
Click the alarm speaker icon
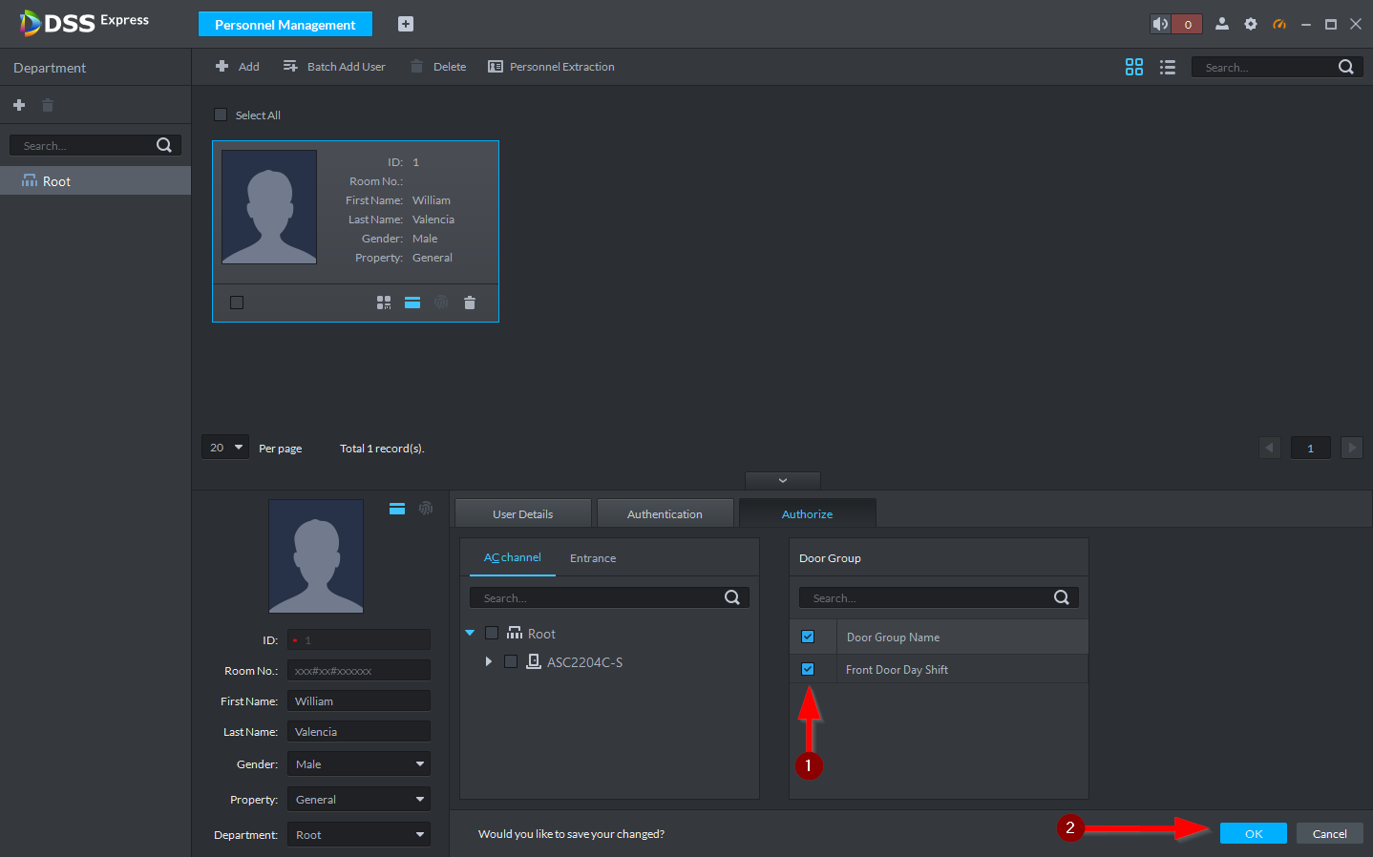1160,24
